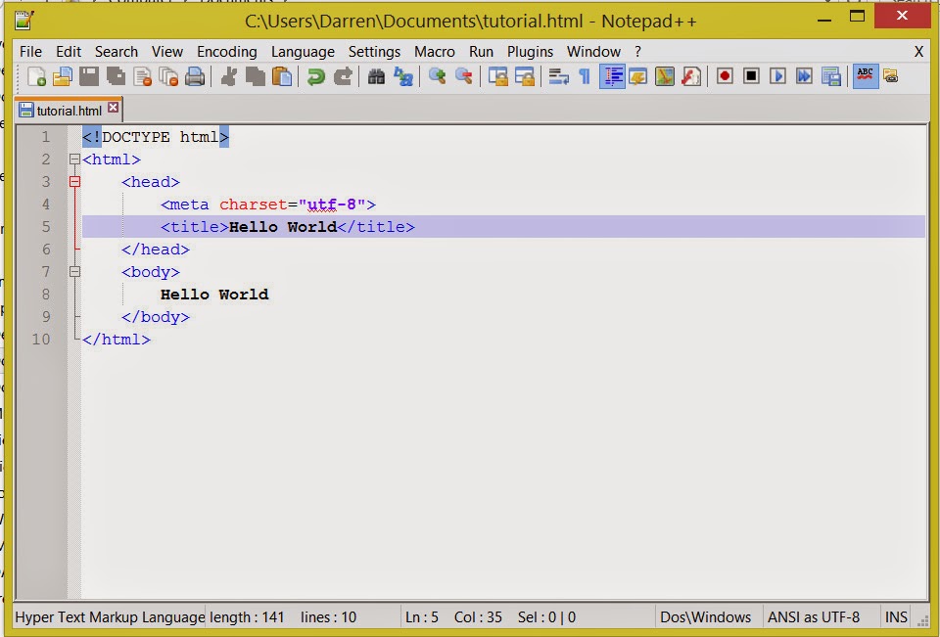Screen dimensions: 940x637
Task: Close document using menu bar X
Action: (918, 52)
